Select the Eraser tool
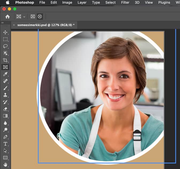Image resolution: width=180 pixels, height=169 pixels. pyautogui.click(x=5, y=109)
